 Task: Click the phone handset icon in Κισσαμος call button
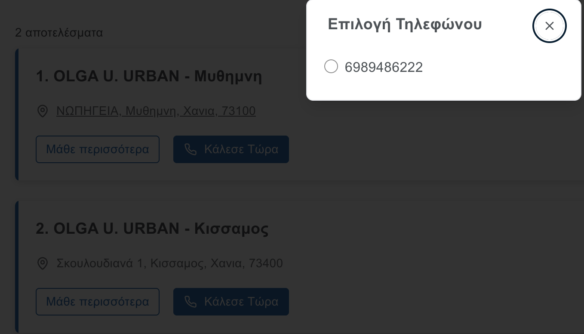pyautogui.click(x=190, y=302)
